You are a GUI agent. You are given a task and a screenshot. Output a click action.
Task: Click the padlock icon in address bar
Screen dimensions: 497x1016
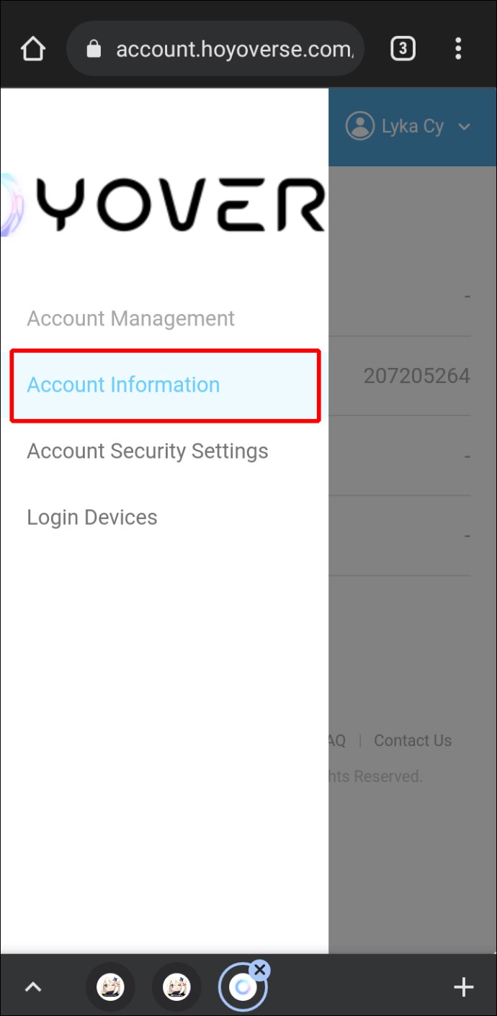tap(93, 49)
